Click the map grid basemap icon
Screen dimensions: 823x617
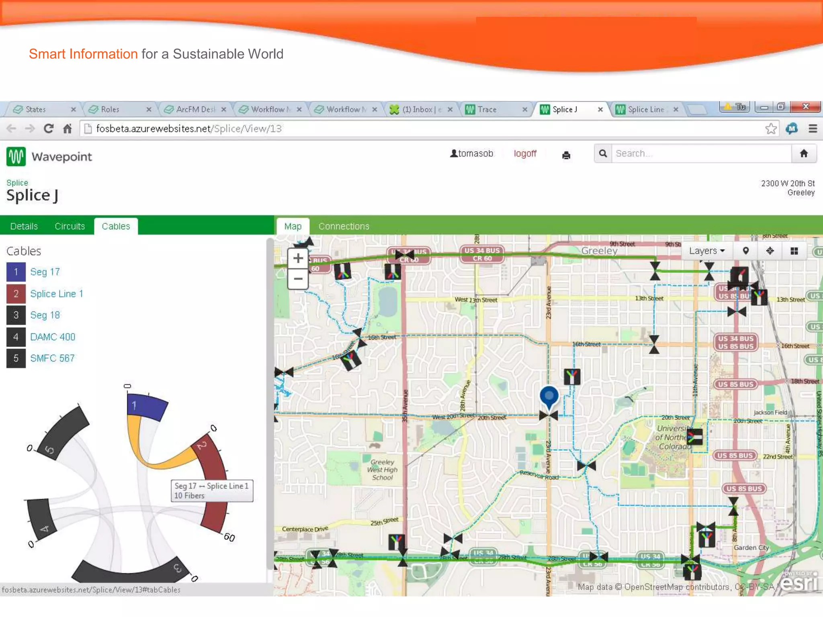pos(794,251)
